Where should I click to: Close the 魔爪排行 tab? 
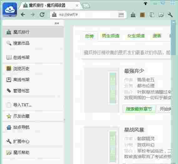click(77, 5)
